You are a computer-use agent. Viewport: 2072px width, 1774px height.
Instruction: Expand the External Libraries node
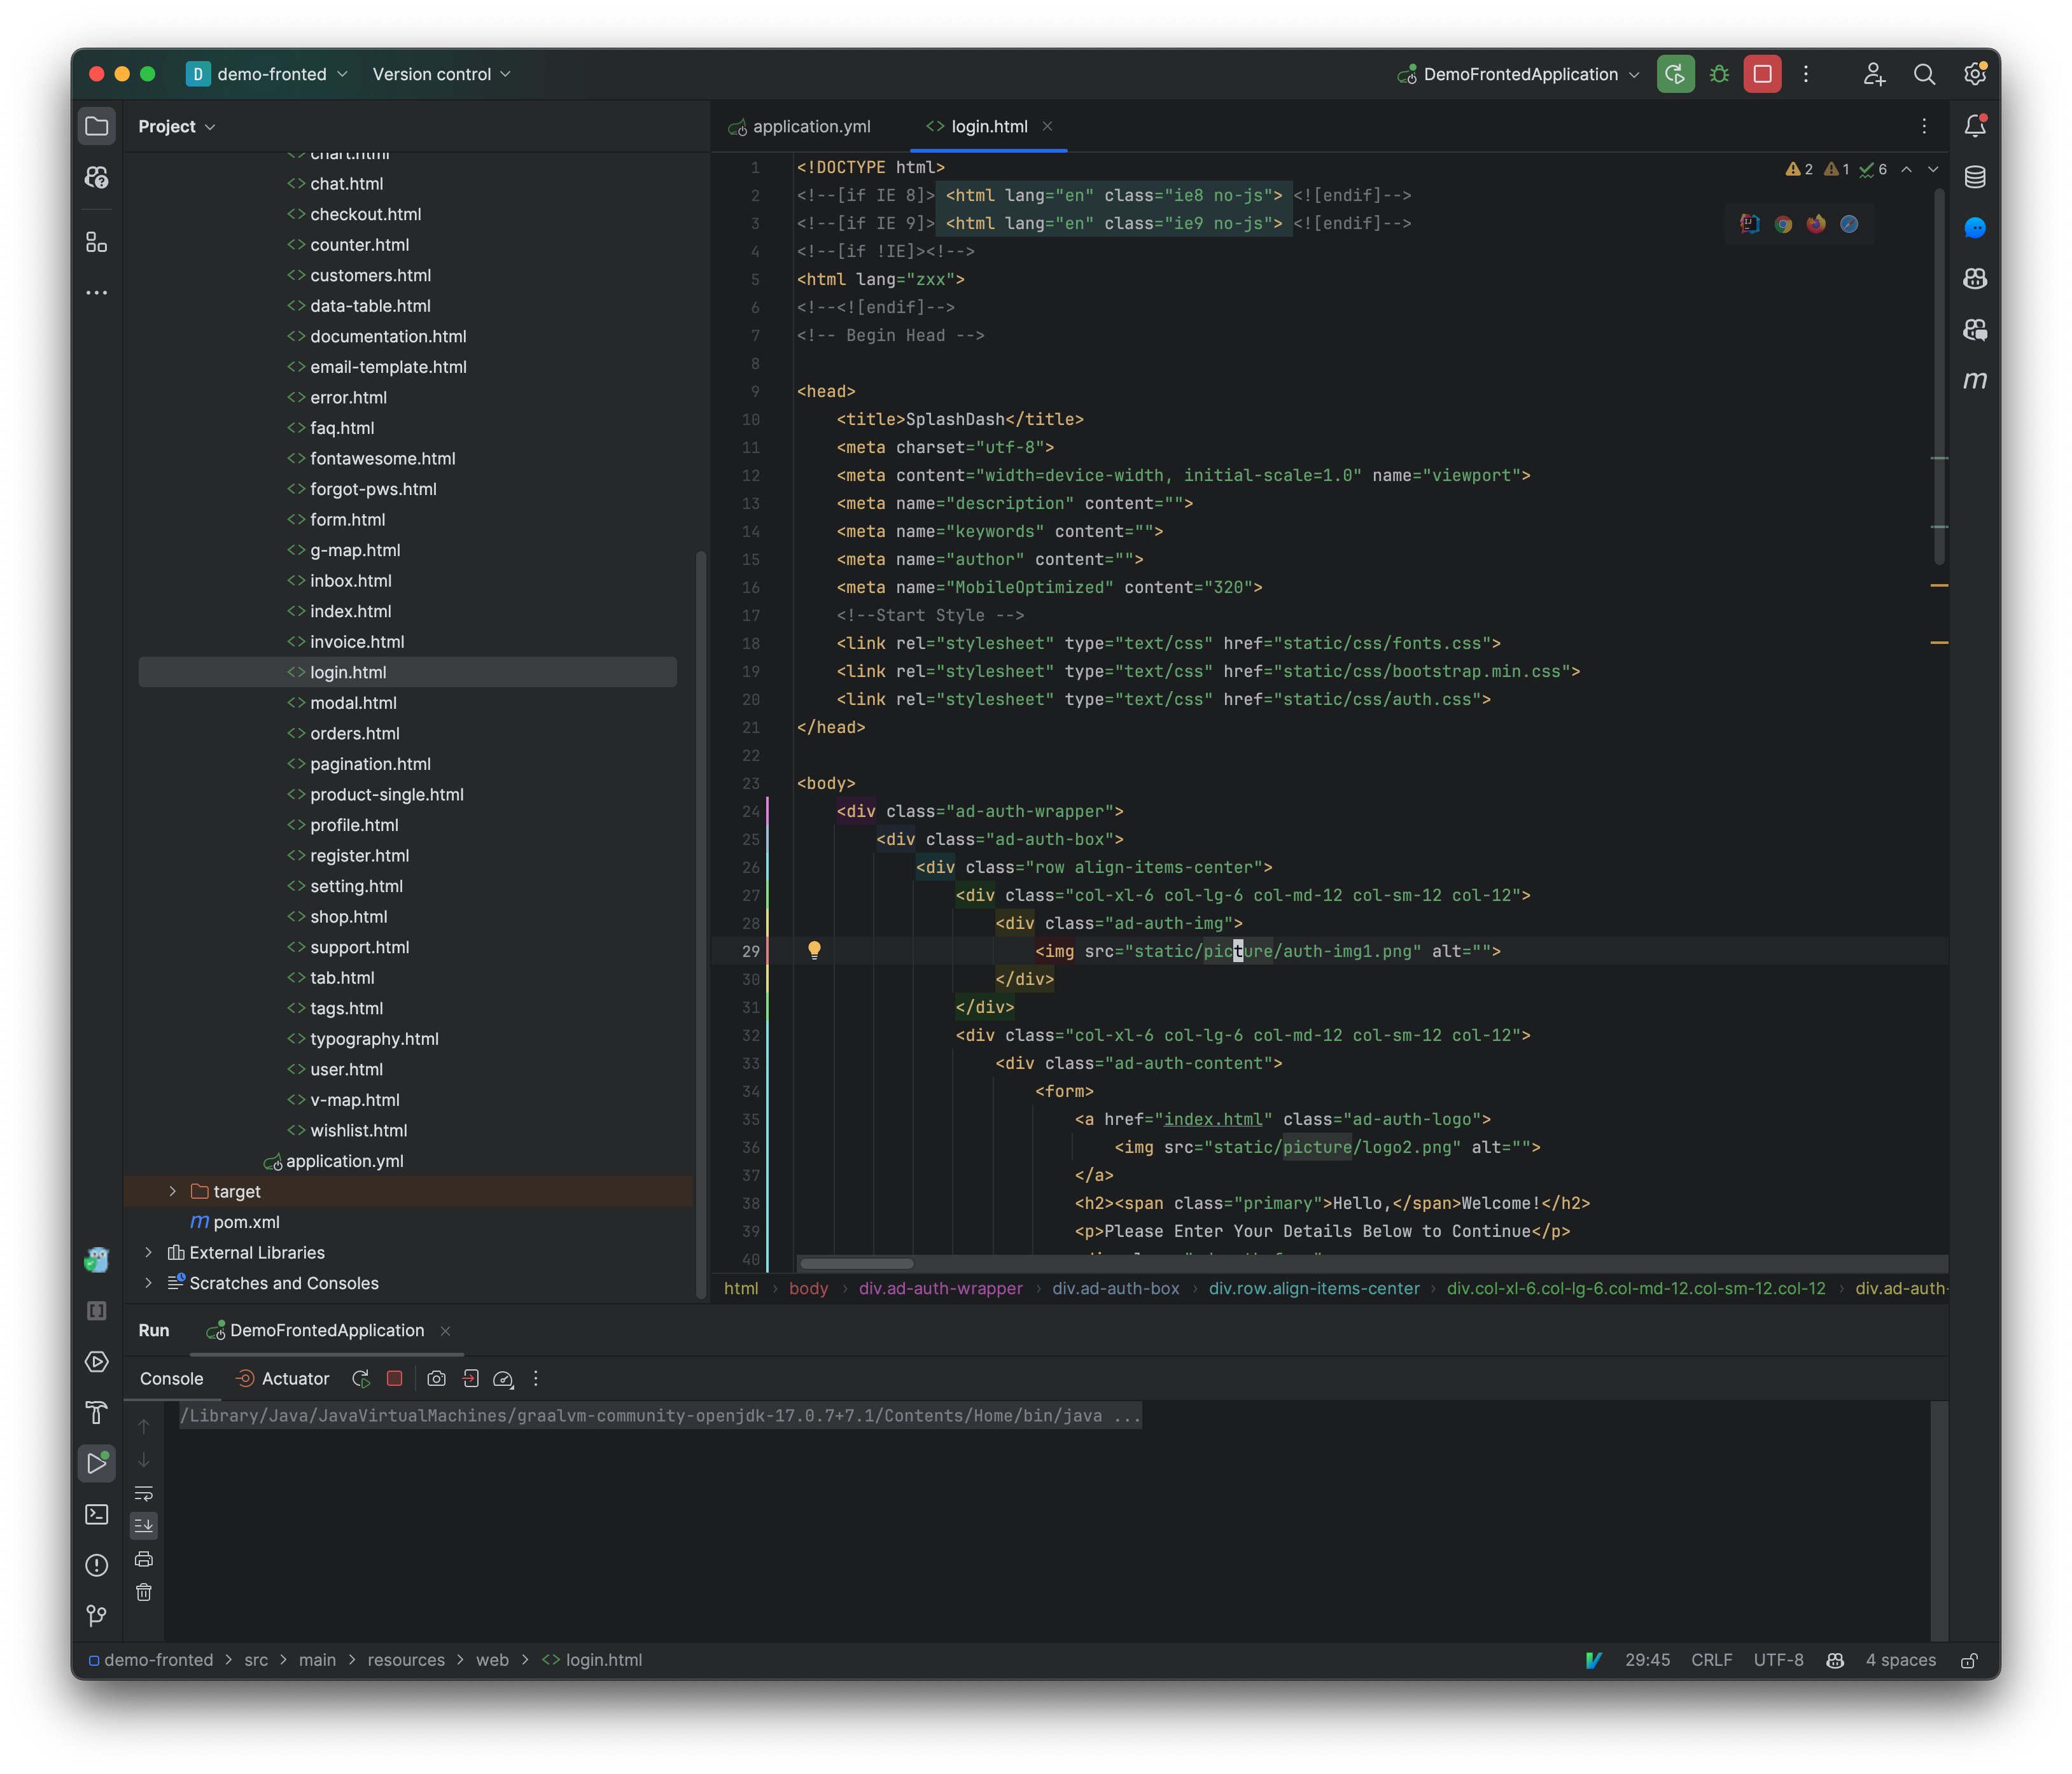(x=148, y=1252)
